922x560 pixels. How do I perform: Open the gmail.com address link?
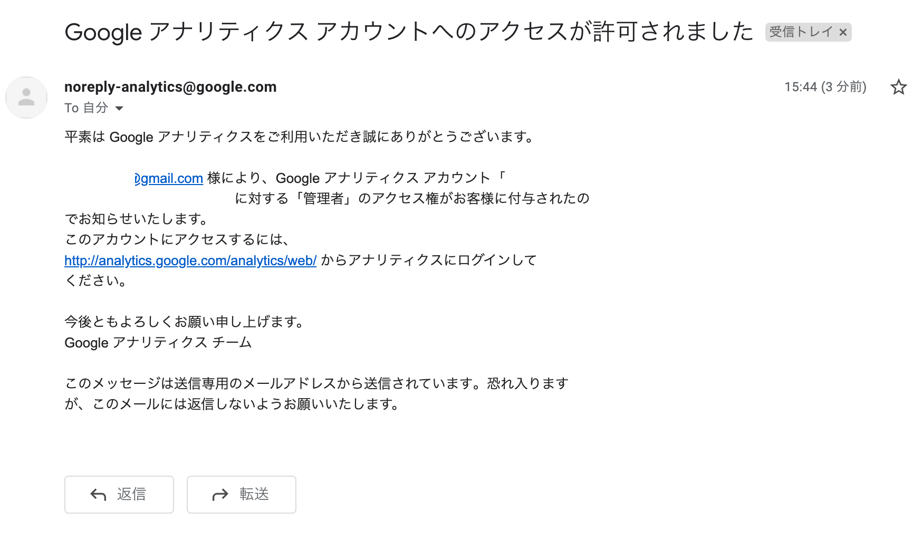tap(169, 179)
